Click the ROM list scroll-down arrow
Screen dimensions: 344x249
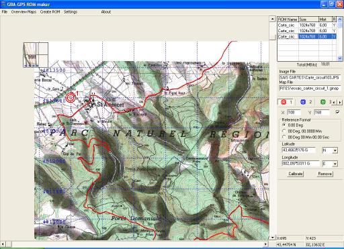[x=340, y=58]
